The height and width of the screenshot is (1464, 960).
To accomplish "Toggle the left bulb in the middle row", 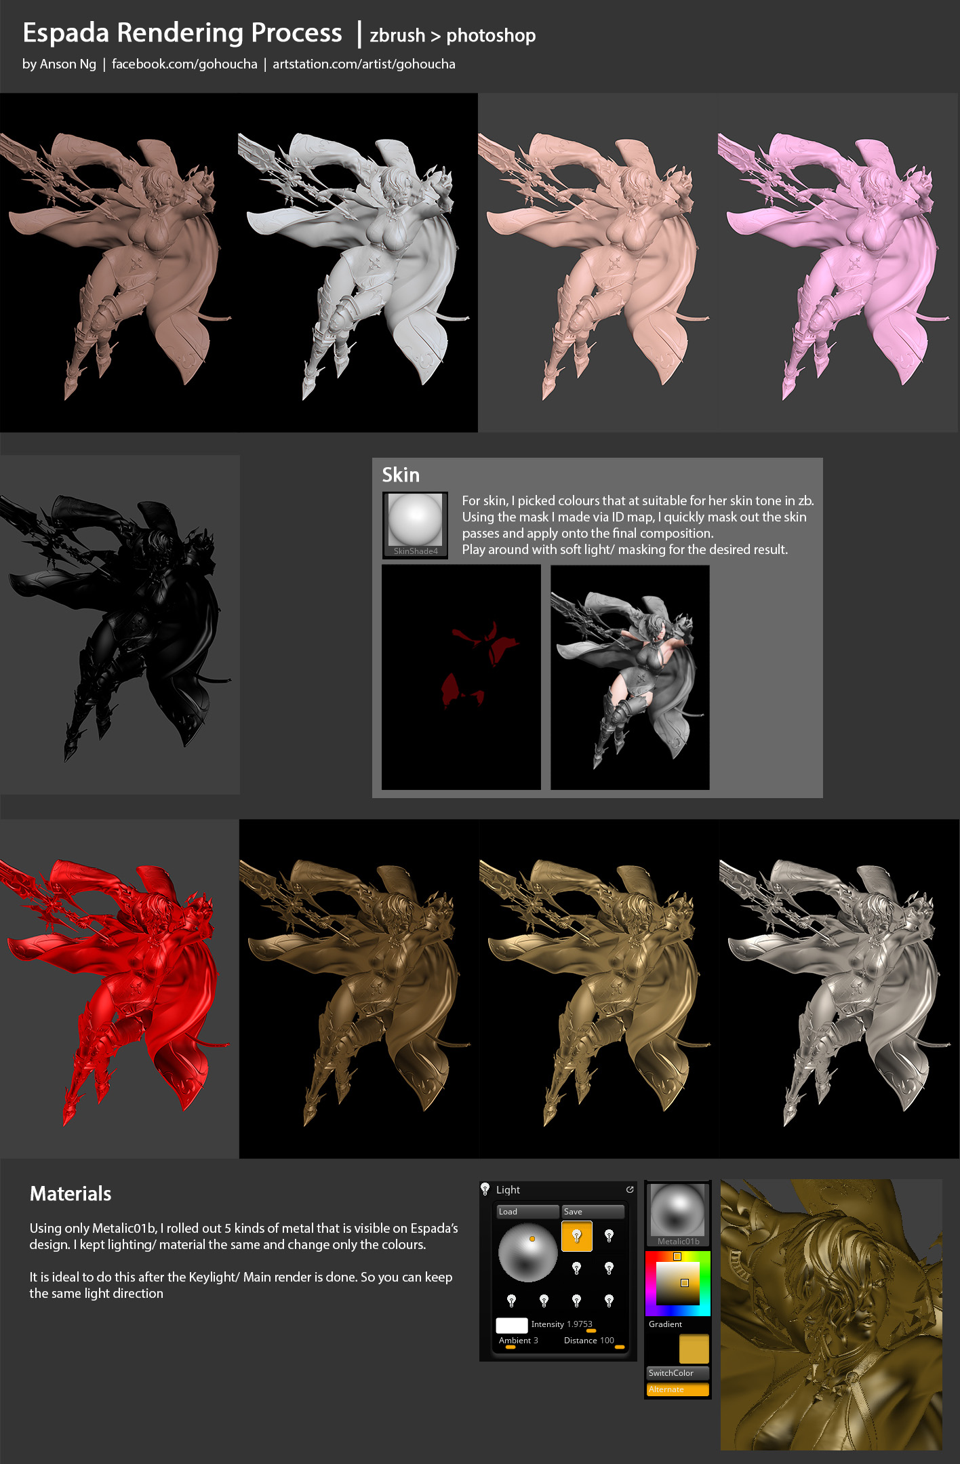I will tap(576, 1268).
